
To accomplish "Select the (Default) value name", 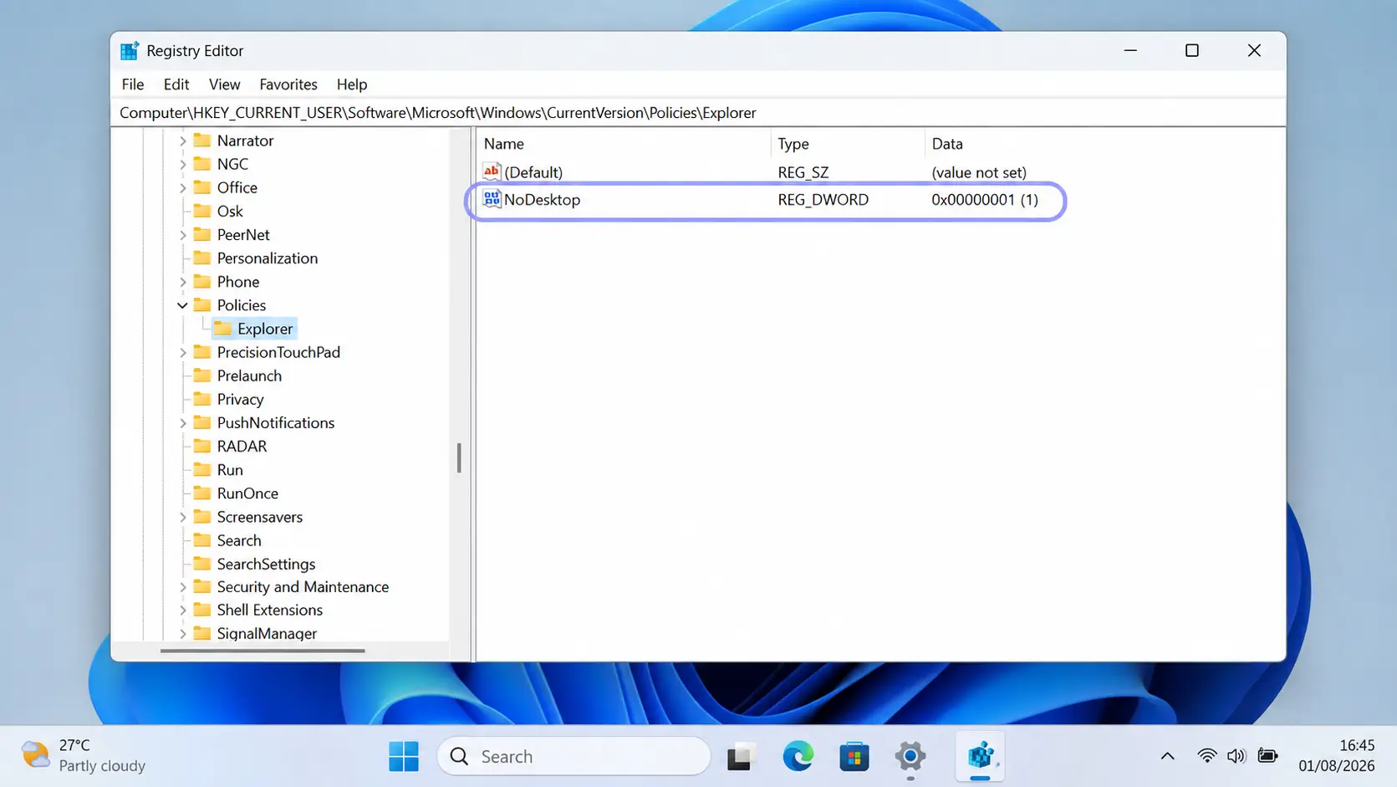I will pos(533,172).
